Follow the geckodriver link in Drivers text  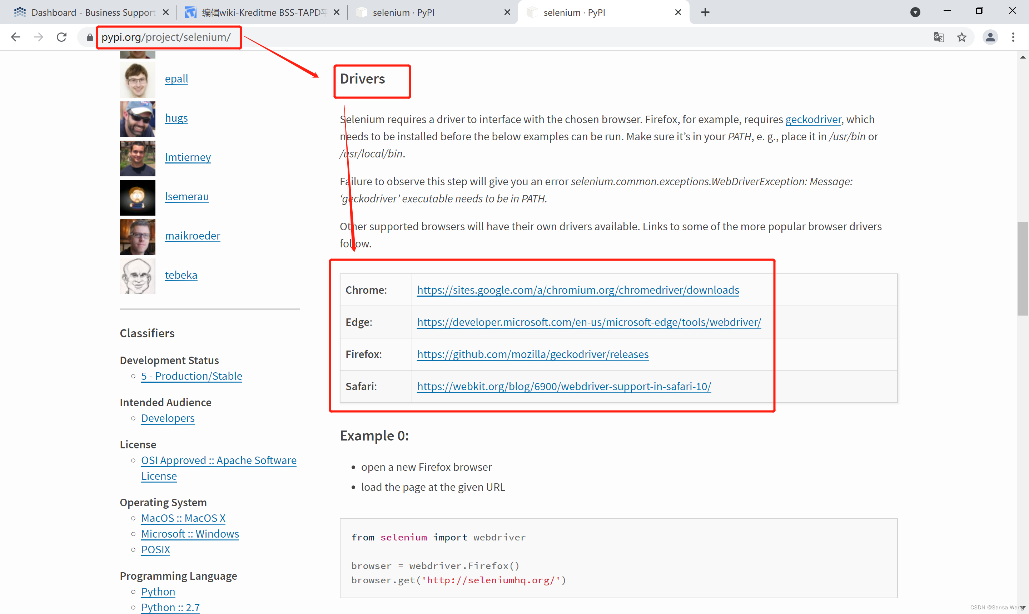coord(813,120)
